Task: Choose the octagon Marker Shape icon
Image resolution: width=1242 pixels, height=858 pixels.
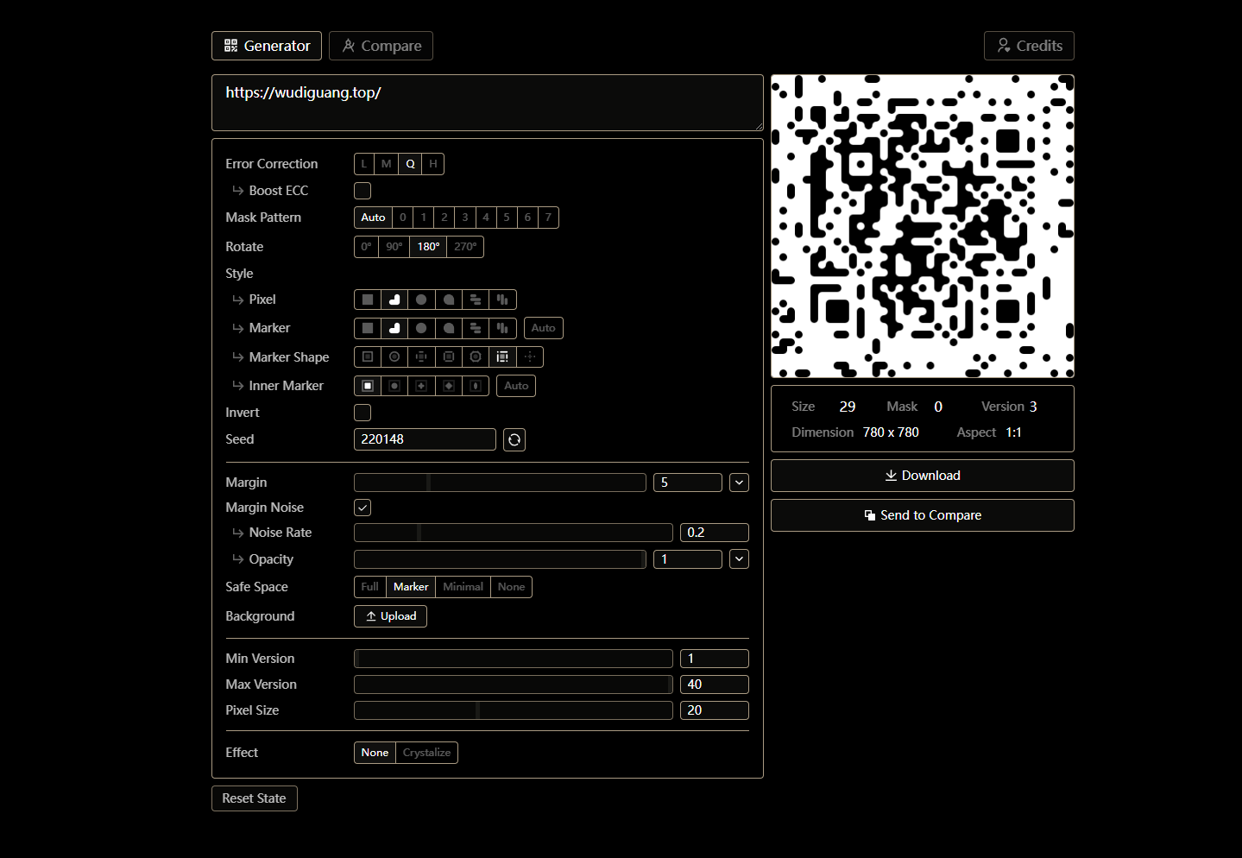Action: (476, 356)
